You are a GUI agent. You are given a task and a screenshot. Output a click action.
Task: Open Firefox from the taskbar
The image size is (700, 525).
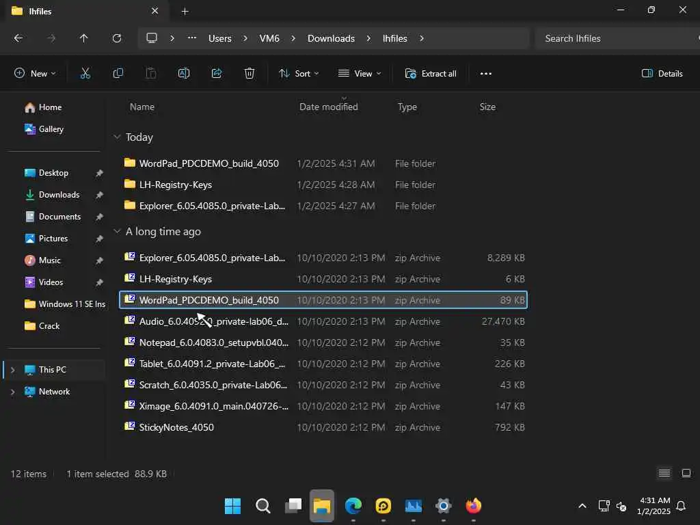coord(473,507)
